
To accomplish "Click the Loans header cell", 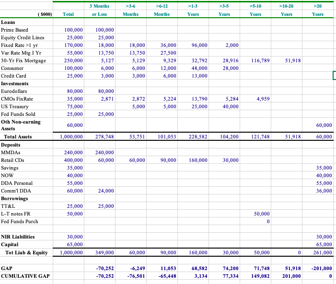I will click(8, 23).
